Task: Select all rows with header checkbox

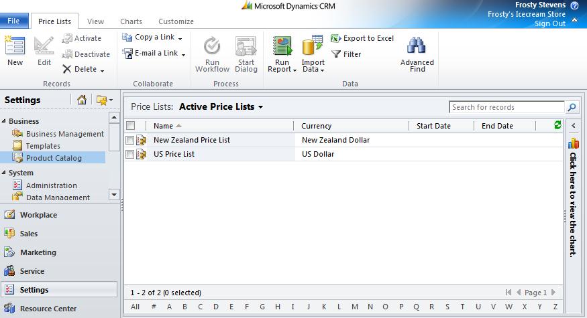Action: 130,126
